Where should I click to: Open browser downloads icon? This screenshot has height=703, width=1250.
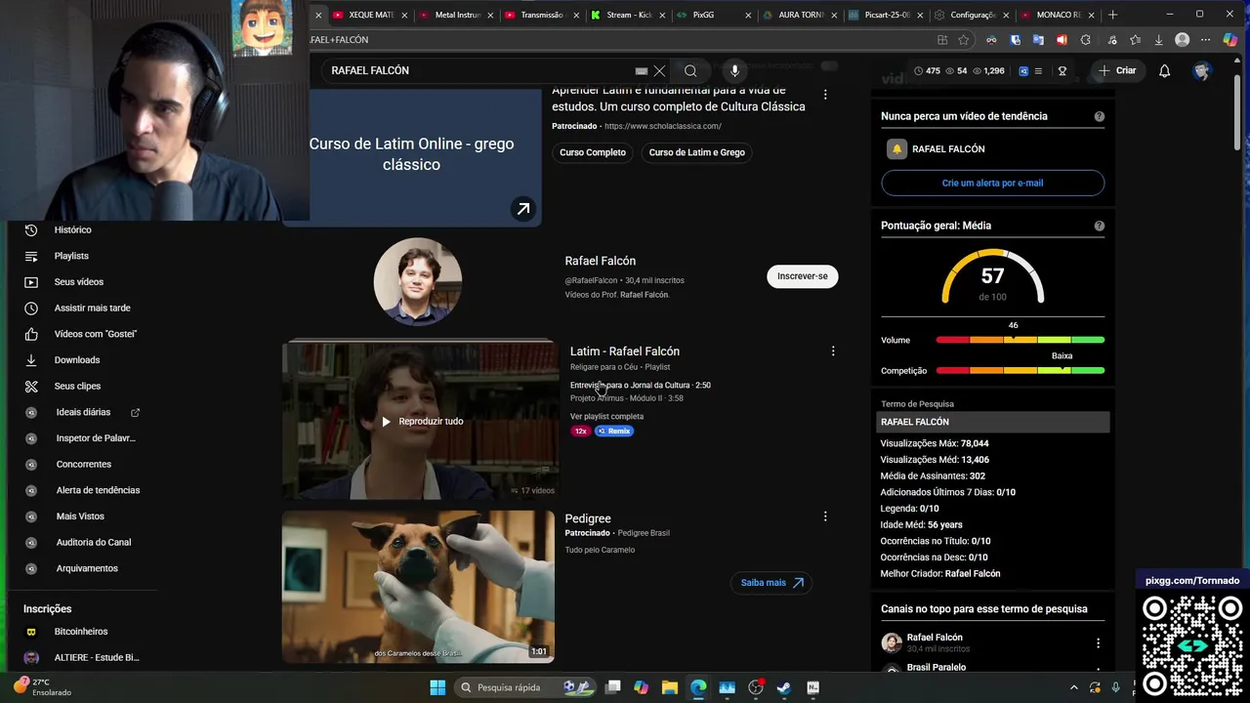pos(1158,40)
